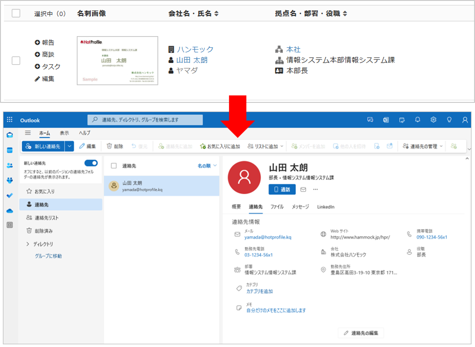Open the Mail app in left rail
Image resolution: width=475 pixels, height=347 pixels.
[10, 135]
